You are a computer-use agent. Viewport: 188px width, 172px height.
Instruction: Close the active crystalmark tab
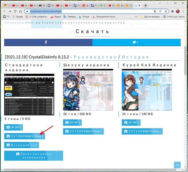[x=139, y=5]
